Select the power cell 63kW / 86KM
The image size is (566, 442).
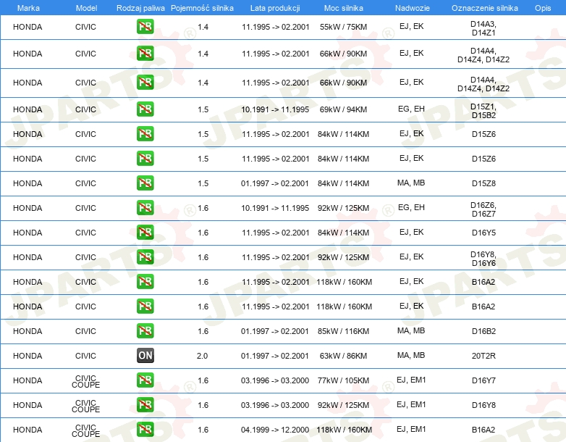point(343,356)
